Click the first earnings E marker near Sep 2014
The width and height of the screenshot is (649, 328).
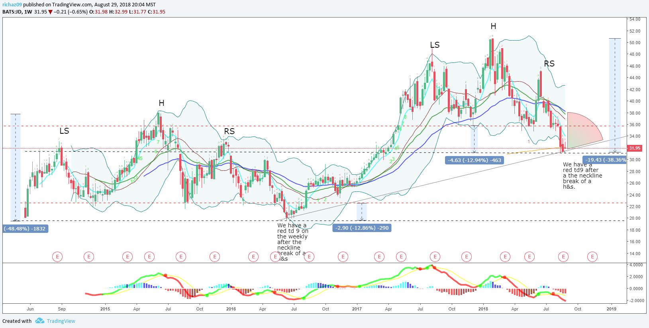(x=57, y=257)
